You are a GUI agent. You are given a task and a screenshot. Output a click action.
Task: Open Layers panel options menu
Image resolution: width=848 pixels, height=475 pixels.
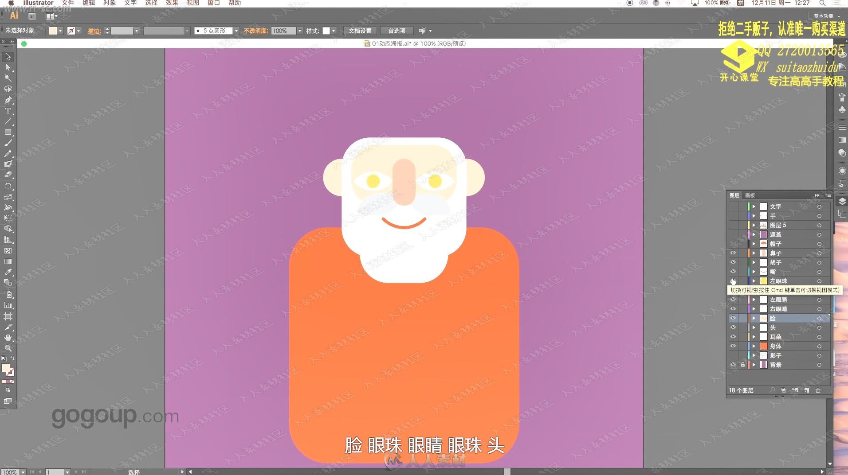828,195
